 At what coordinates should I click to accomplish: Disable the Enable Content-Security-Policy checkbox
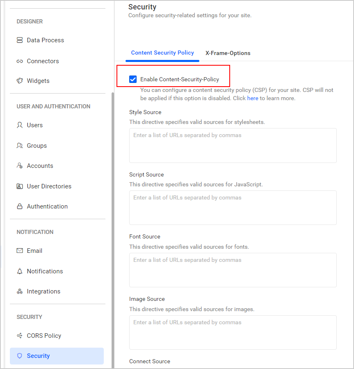coord(133,79)
